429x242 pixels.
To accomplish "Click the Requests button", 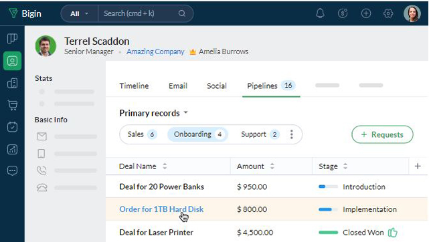I will click(382, 134).
